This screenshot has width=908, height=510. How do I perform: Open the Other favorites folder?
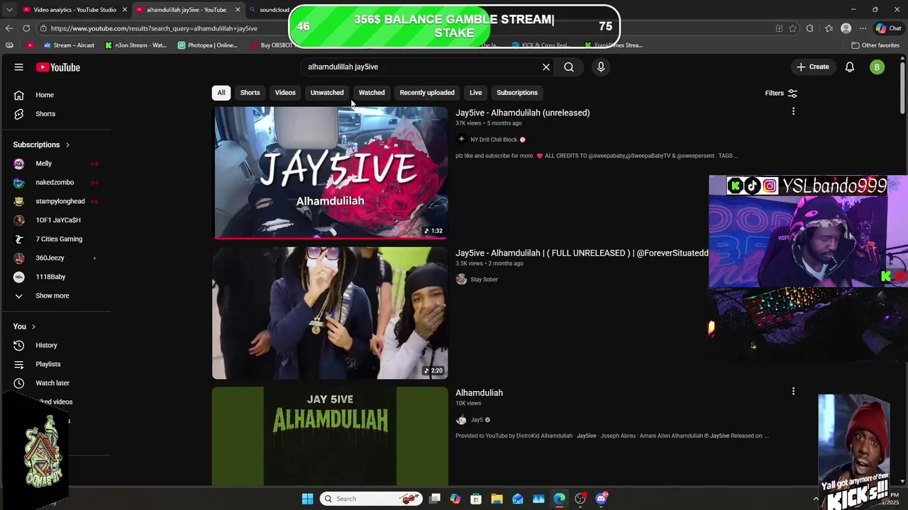pyautogui.click(x=875, y=45)
